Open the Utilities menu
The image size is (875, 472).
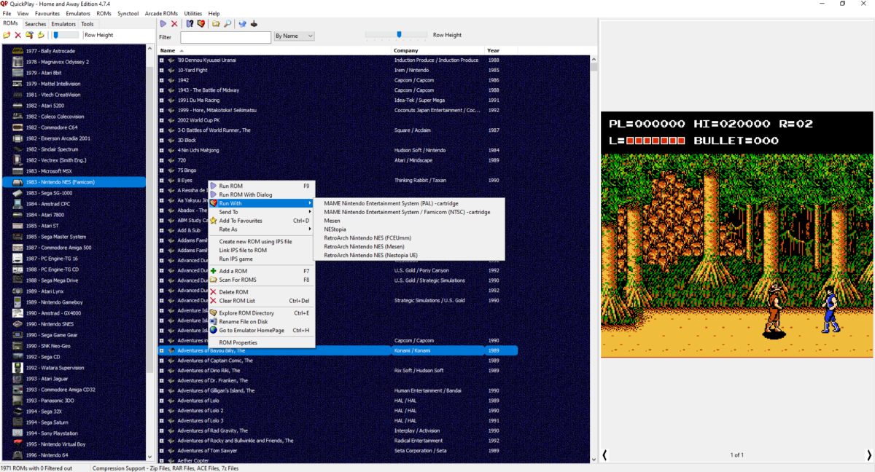point(193,14)
